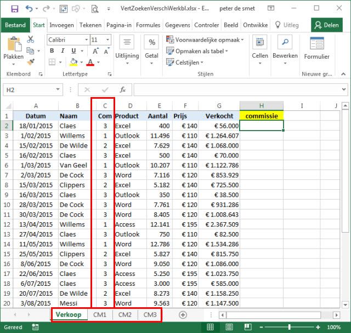
Task: Apply the red font color
Action: tap(90, 62)
